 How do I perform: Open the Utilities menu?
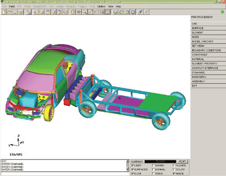pos(101,6)
